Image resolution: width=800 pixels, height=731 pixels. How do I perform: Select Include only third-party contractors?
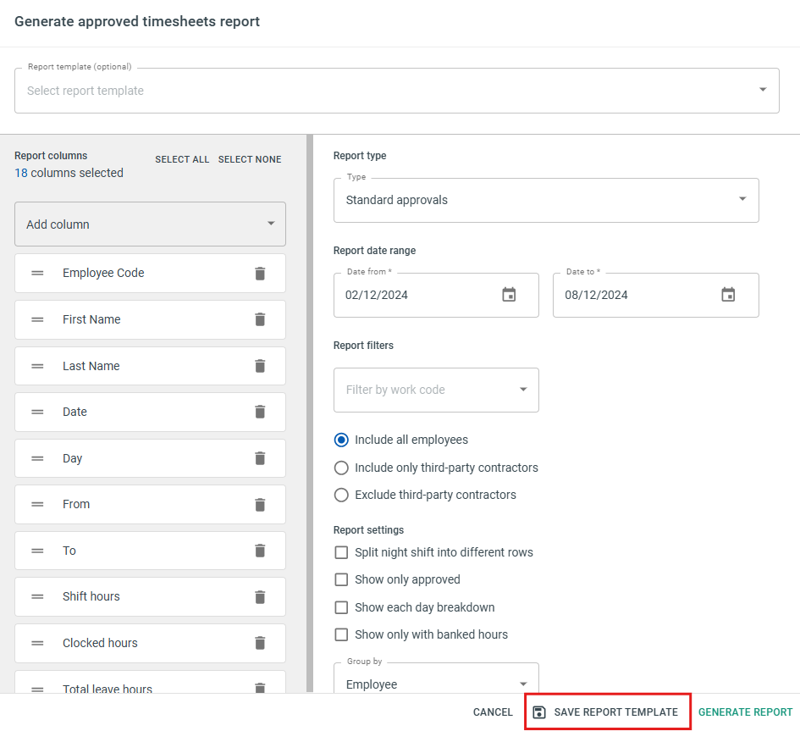341,468
